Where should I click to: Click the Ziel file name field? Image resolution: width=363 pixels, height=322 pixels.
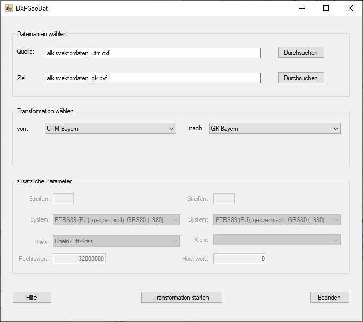[153, 78]
